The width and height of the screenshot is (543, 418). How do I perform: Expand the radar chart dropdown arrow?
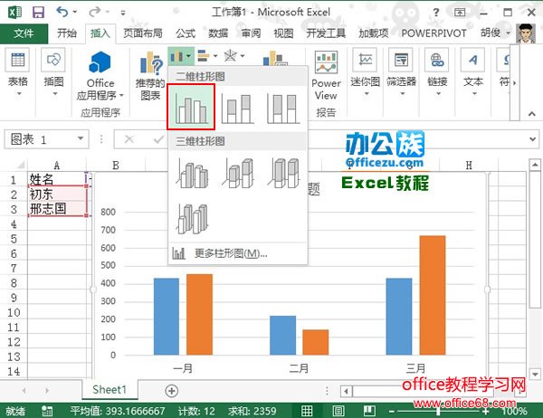click(x=243, y=56)
